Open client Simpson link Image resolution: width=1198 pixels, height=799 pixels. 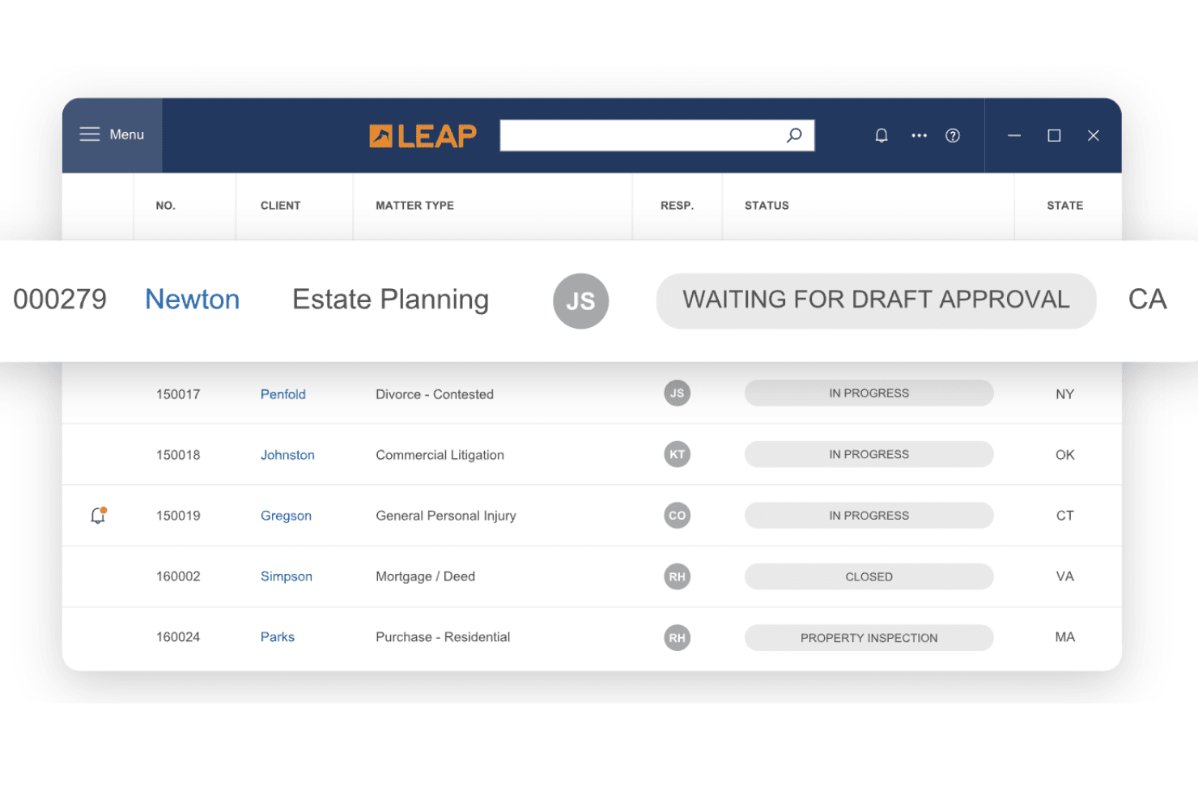point(286,576)
